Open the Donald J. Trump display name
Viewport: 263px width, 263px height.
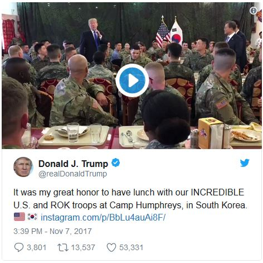[x=73, y=164]
